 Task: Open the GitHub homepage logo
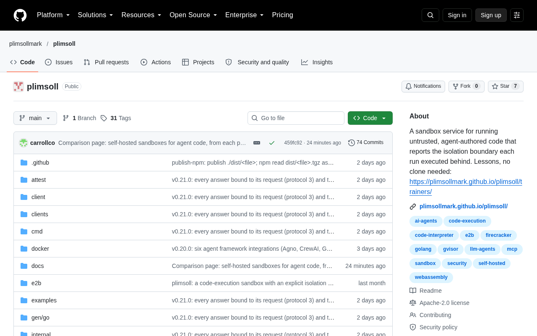[20, 15]
